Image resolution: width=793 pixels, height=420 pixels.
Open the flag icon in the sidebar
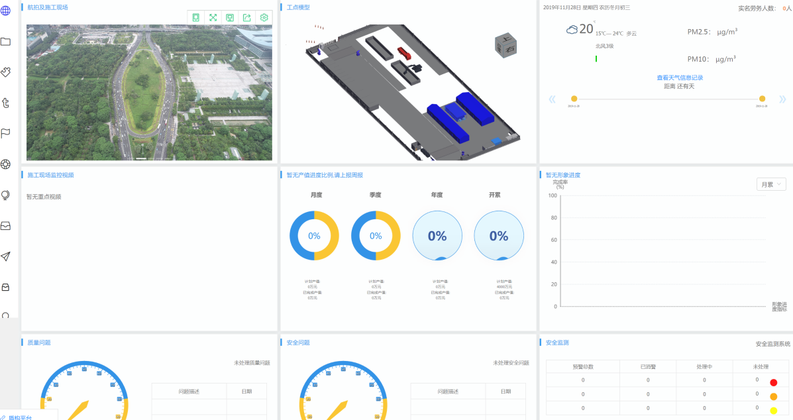pyautogui.click(x=5, y=133)
